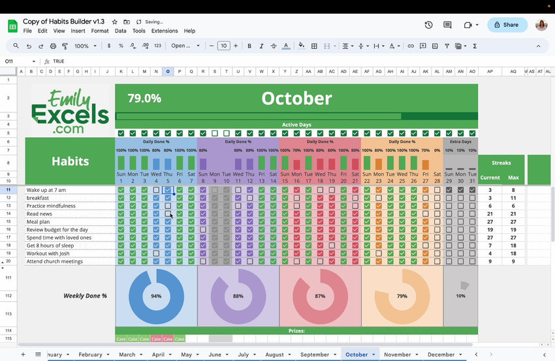The height and width of the screenshot is (361, 555).
Task: Open the account profile picture
Action: click(x=541, y=25)
